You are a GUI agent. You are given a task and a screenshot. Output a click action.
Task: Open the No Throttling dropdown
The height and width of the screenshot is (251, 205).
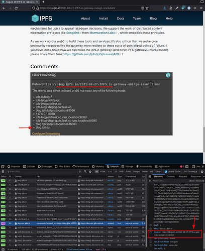tap(190, 172)
